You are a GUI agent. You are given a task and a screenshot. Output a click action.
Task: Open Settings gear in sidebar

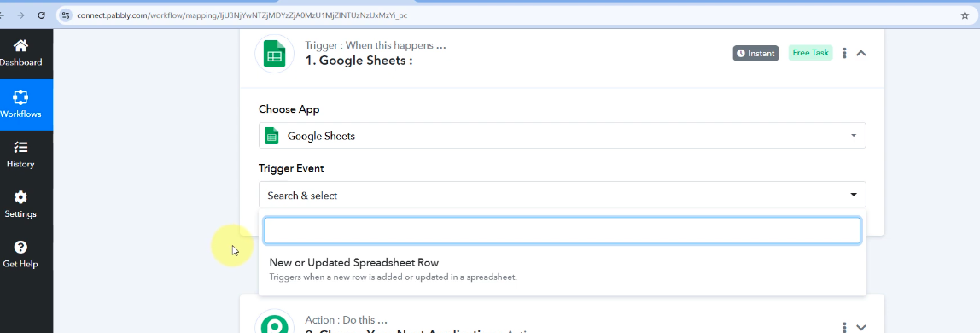20,197
